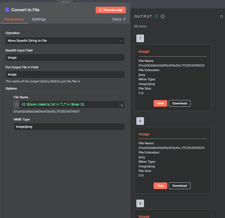
Task: View the image in item 1
Action: tap(160, 103)
